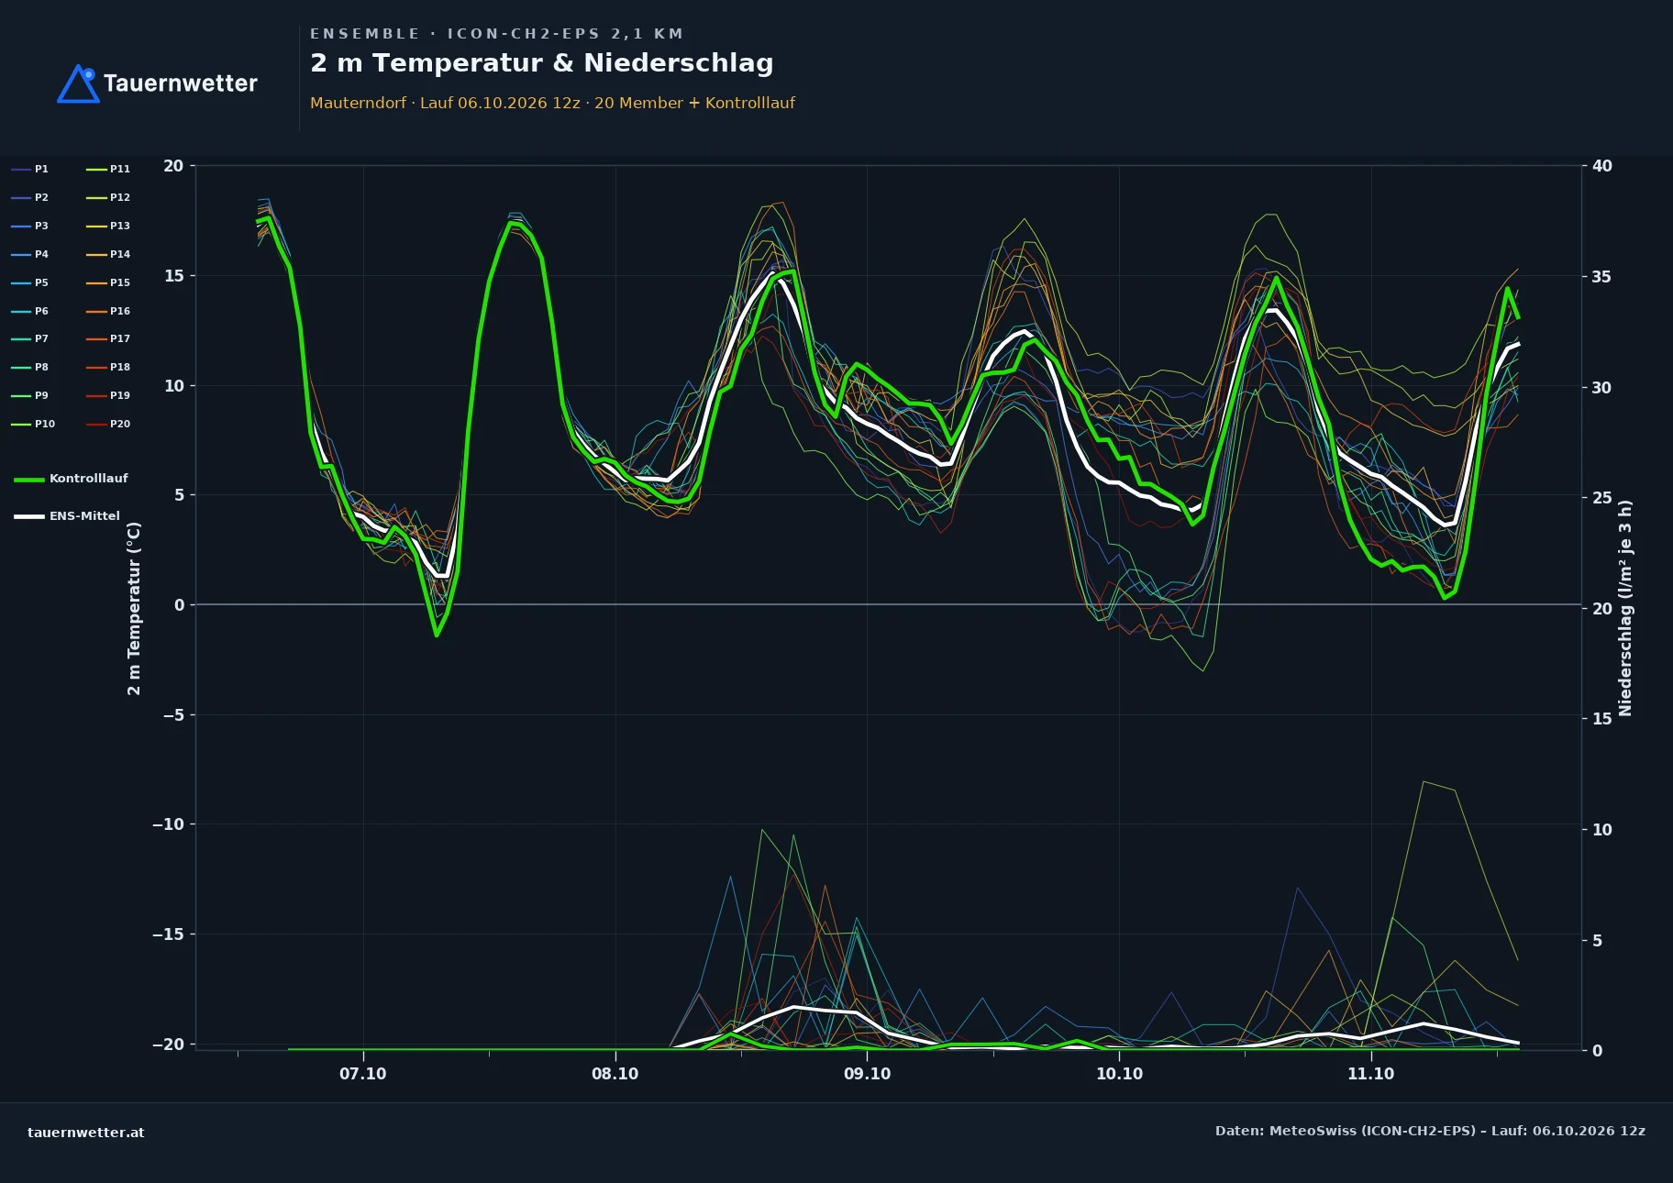Click the 08.10 date axis label
1673x1183 pixels.
(615, 1074)
